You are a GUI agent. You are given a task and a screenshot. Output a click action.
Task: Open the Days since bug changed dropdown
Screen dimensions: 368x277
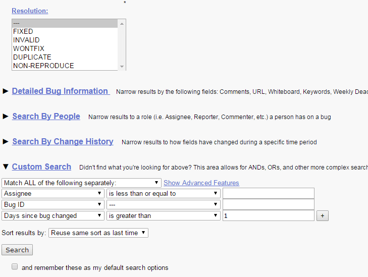(x=53, y=215)
